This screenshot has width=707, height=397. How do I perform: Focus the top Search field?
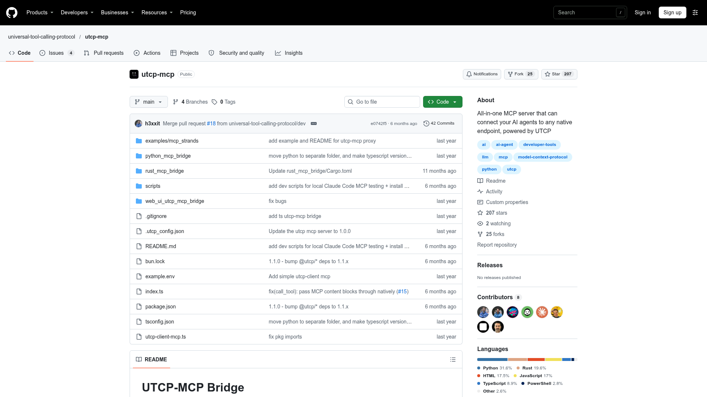(x=590, y=12)
